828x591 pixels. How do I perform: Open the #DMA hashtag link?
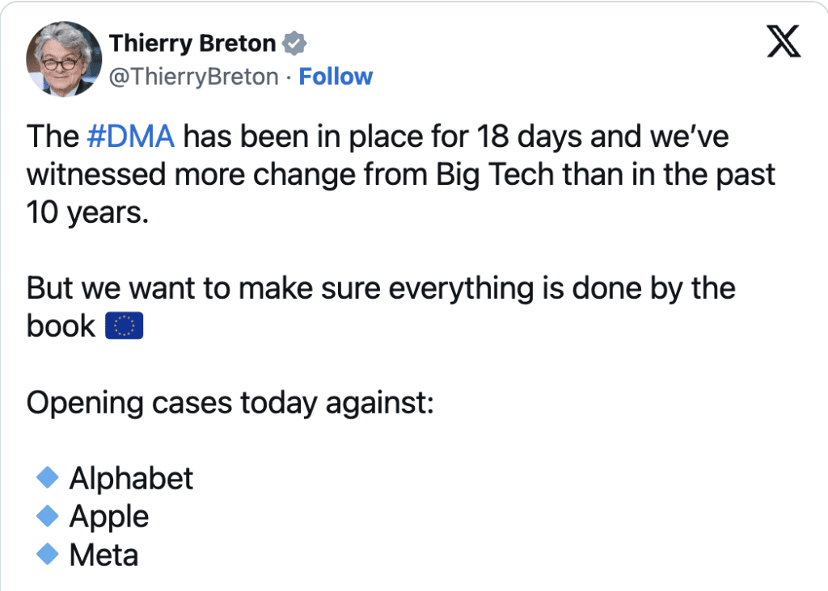pyautogui.click(x=130, y=136)
